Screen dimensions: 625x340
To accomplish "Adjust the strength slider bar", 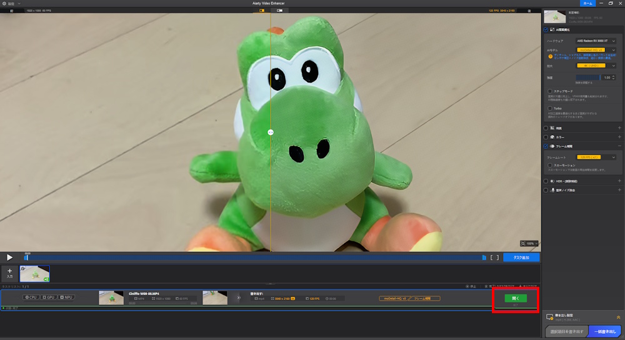I will (x=588, y=77).
